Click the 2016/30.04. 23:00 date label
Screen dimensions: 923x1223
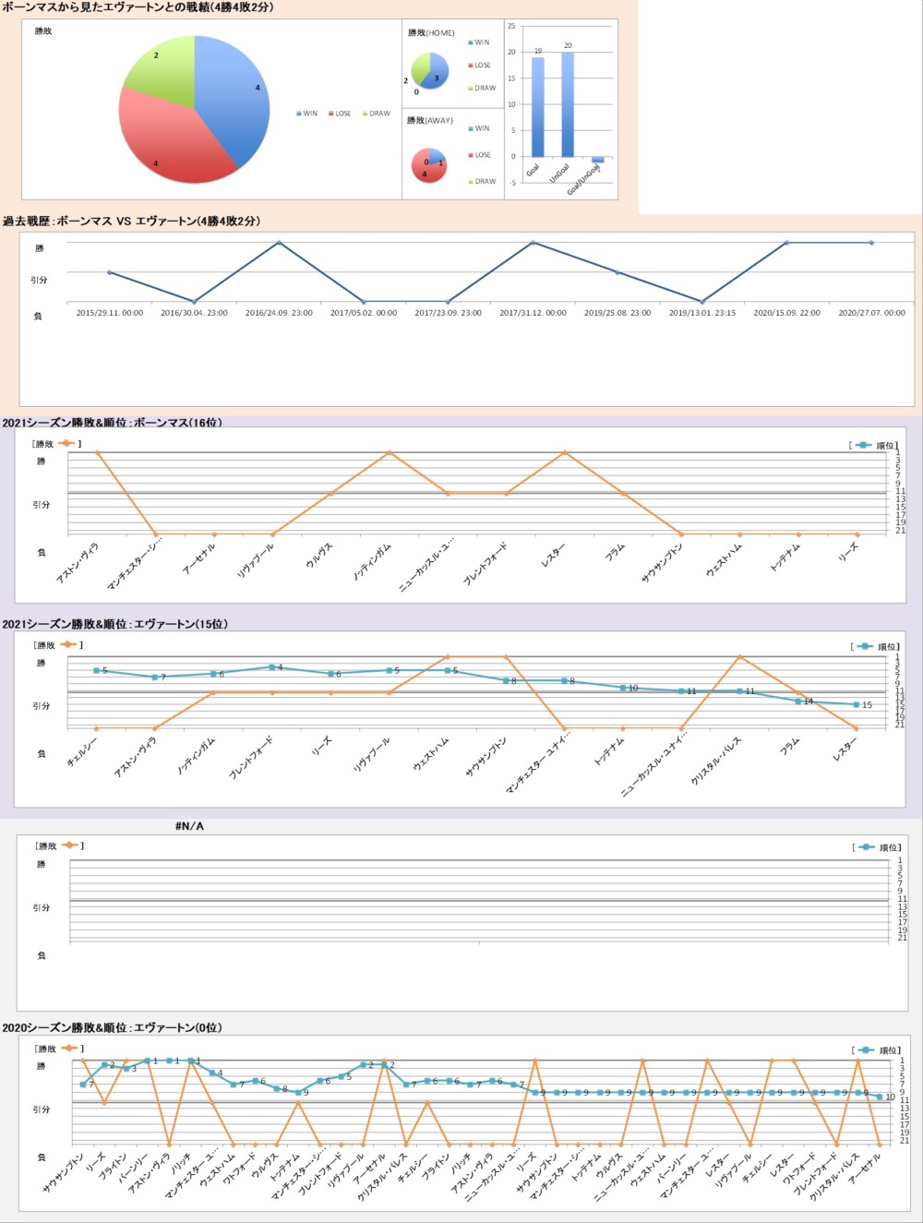[194, 313]
